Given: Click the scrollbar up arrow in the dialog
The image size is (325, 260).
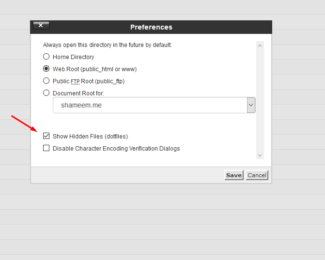Looking at the screenshot, I should pos(260,46).
